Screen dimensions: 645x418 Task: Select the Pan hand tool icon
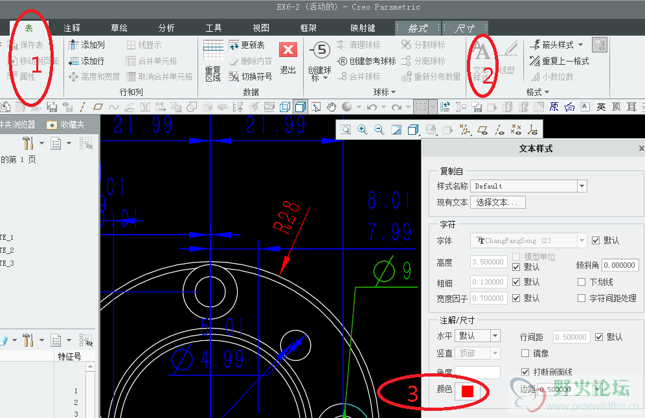coord(332,107)
